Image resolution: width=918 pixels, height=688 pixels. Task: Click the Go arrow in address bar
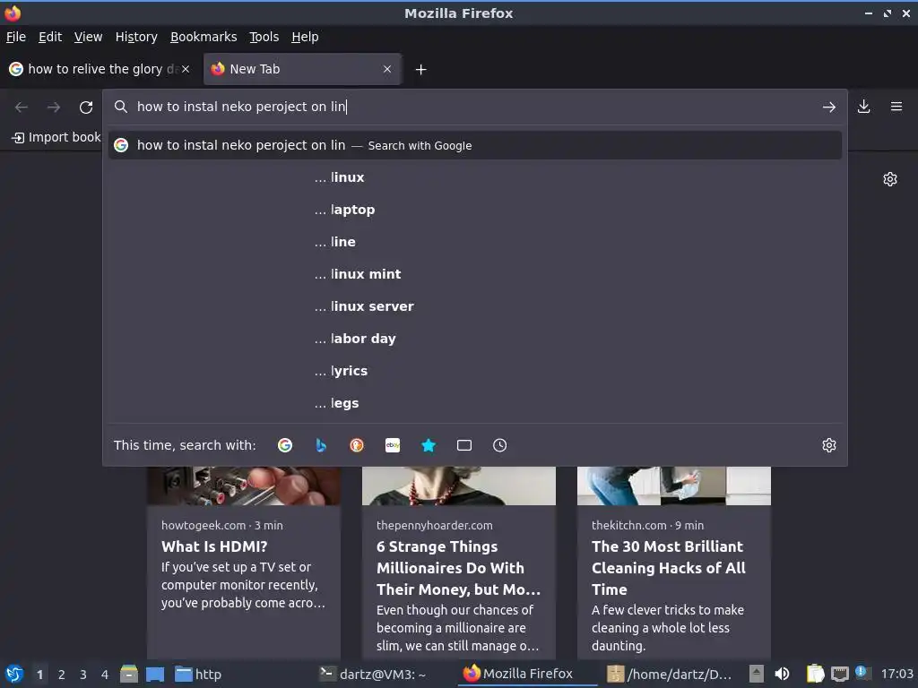point(829,107)
